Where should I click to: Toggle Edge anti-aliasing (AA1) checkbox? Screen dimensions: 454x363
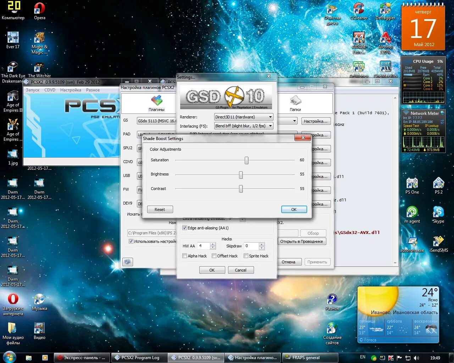(184, 228)
